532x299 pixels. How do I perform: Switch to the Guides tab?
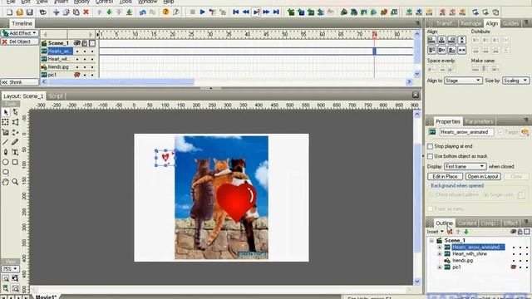tap(510, 23)
